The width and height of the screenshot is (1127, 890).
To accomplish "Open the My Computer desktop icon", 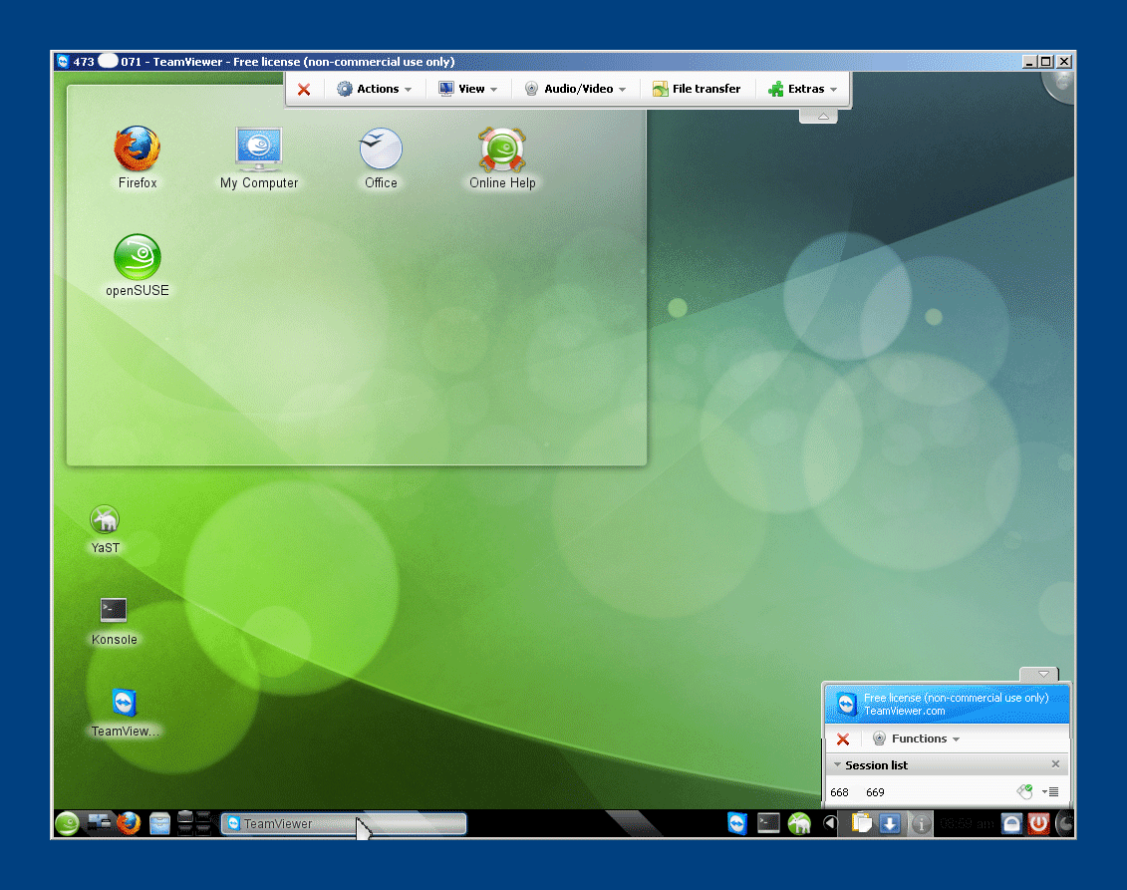I will click(259, 157).
